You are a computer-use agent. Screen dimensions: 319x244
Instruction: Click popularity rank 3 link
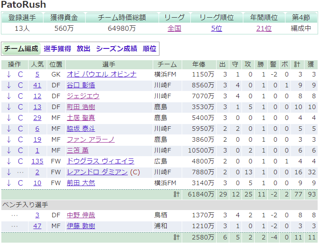pos(37,215)
